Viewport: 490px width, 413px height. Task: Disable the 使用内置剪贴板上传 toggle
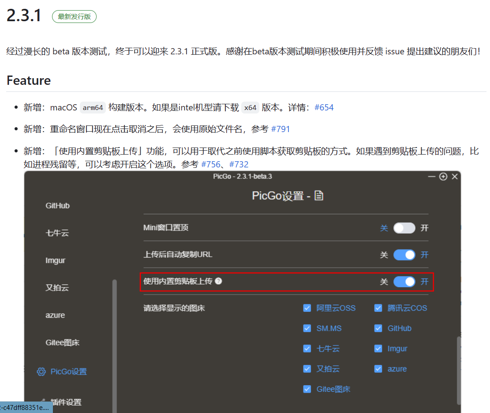[x=404, y=281]
